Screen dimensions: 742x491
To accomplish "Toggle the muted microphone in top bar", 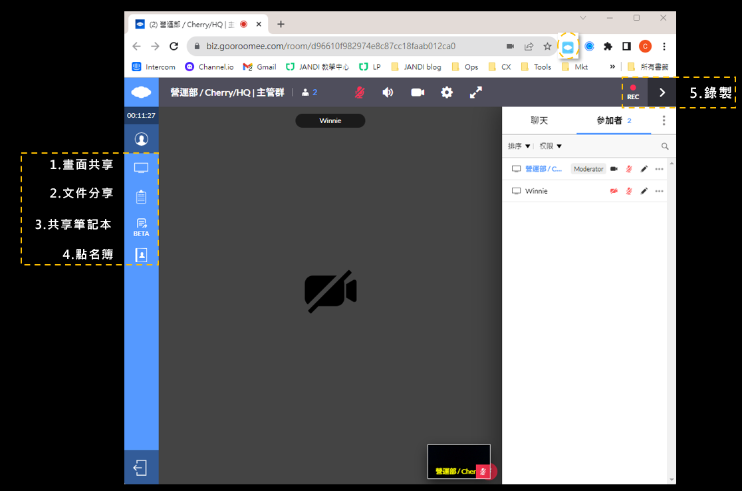I will click(x=360, y=92).
